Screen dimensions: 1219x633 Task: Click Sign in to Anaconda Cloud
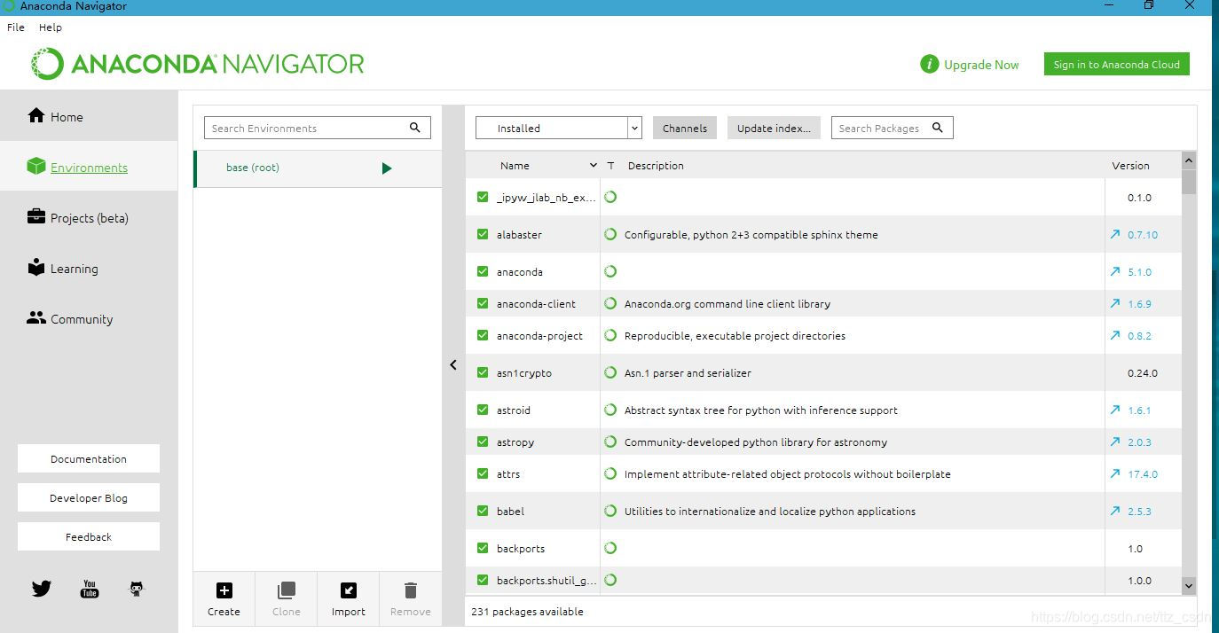(1116, 64)
